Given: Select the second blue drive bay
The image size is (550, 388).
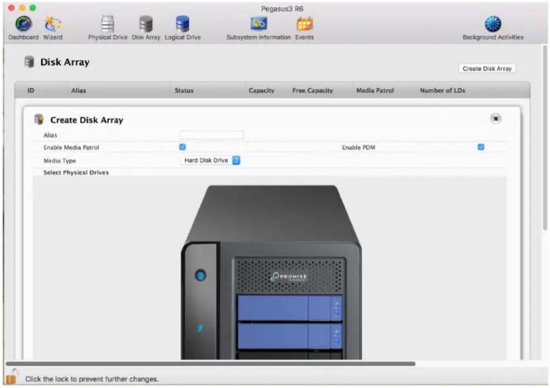Looking at the screenshot, I should [x=289, y=336].
